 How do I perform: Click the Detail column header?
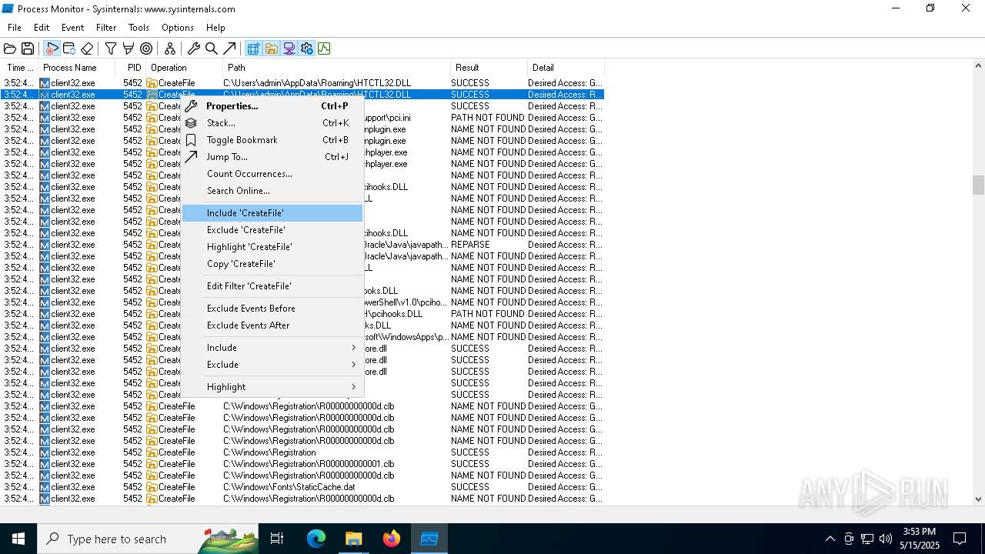pos(566,68)
